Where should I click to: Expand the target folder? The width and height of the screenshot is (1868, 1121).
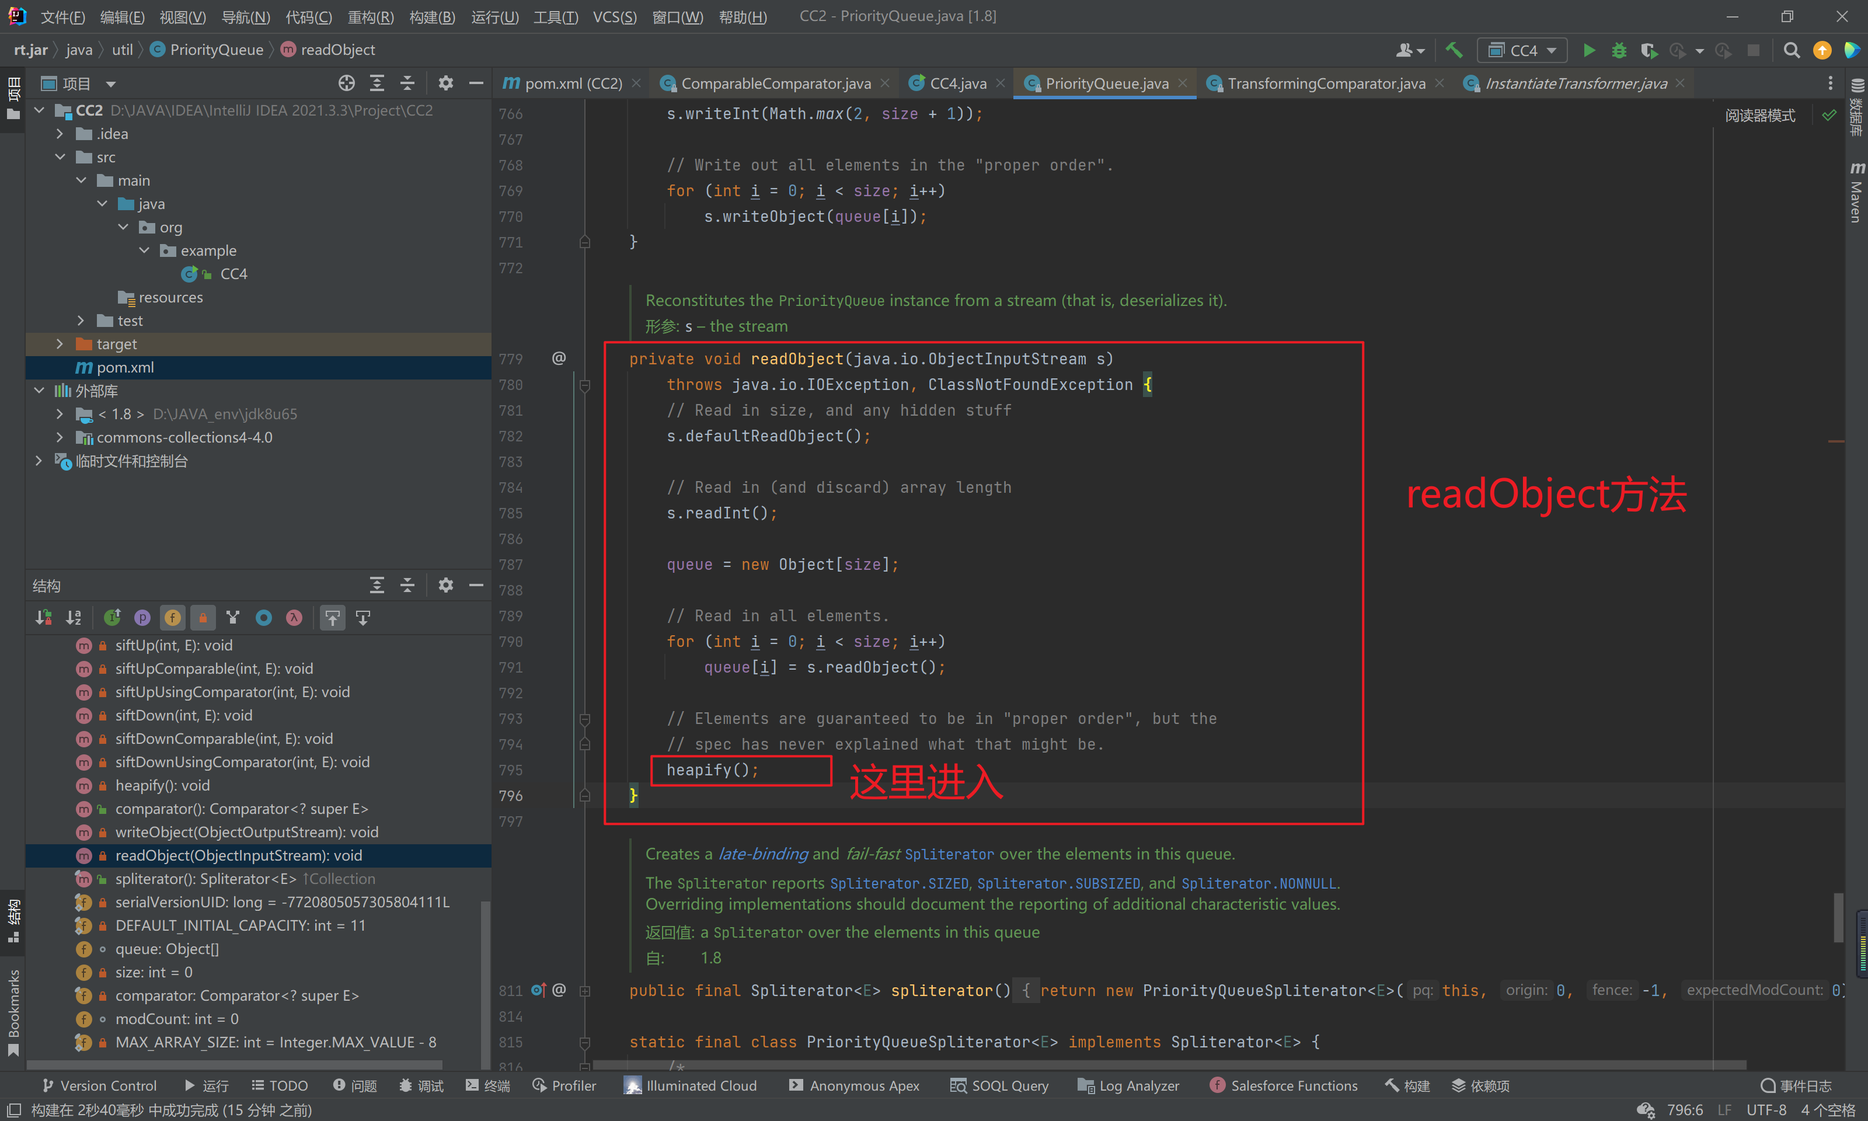point(60,344)
